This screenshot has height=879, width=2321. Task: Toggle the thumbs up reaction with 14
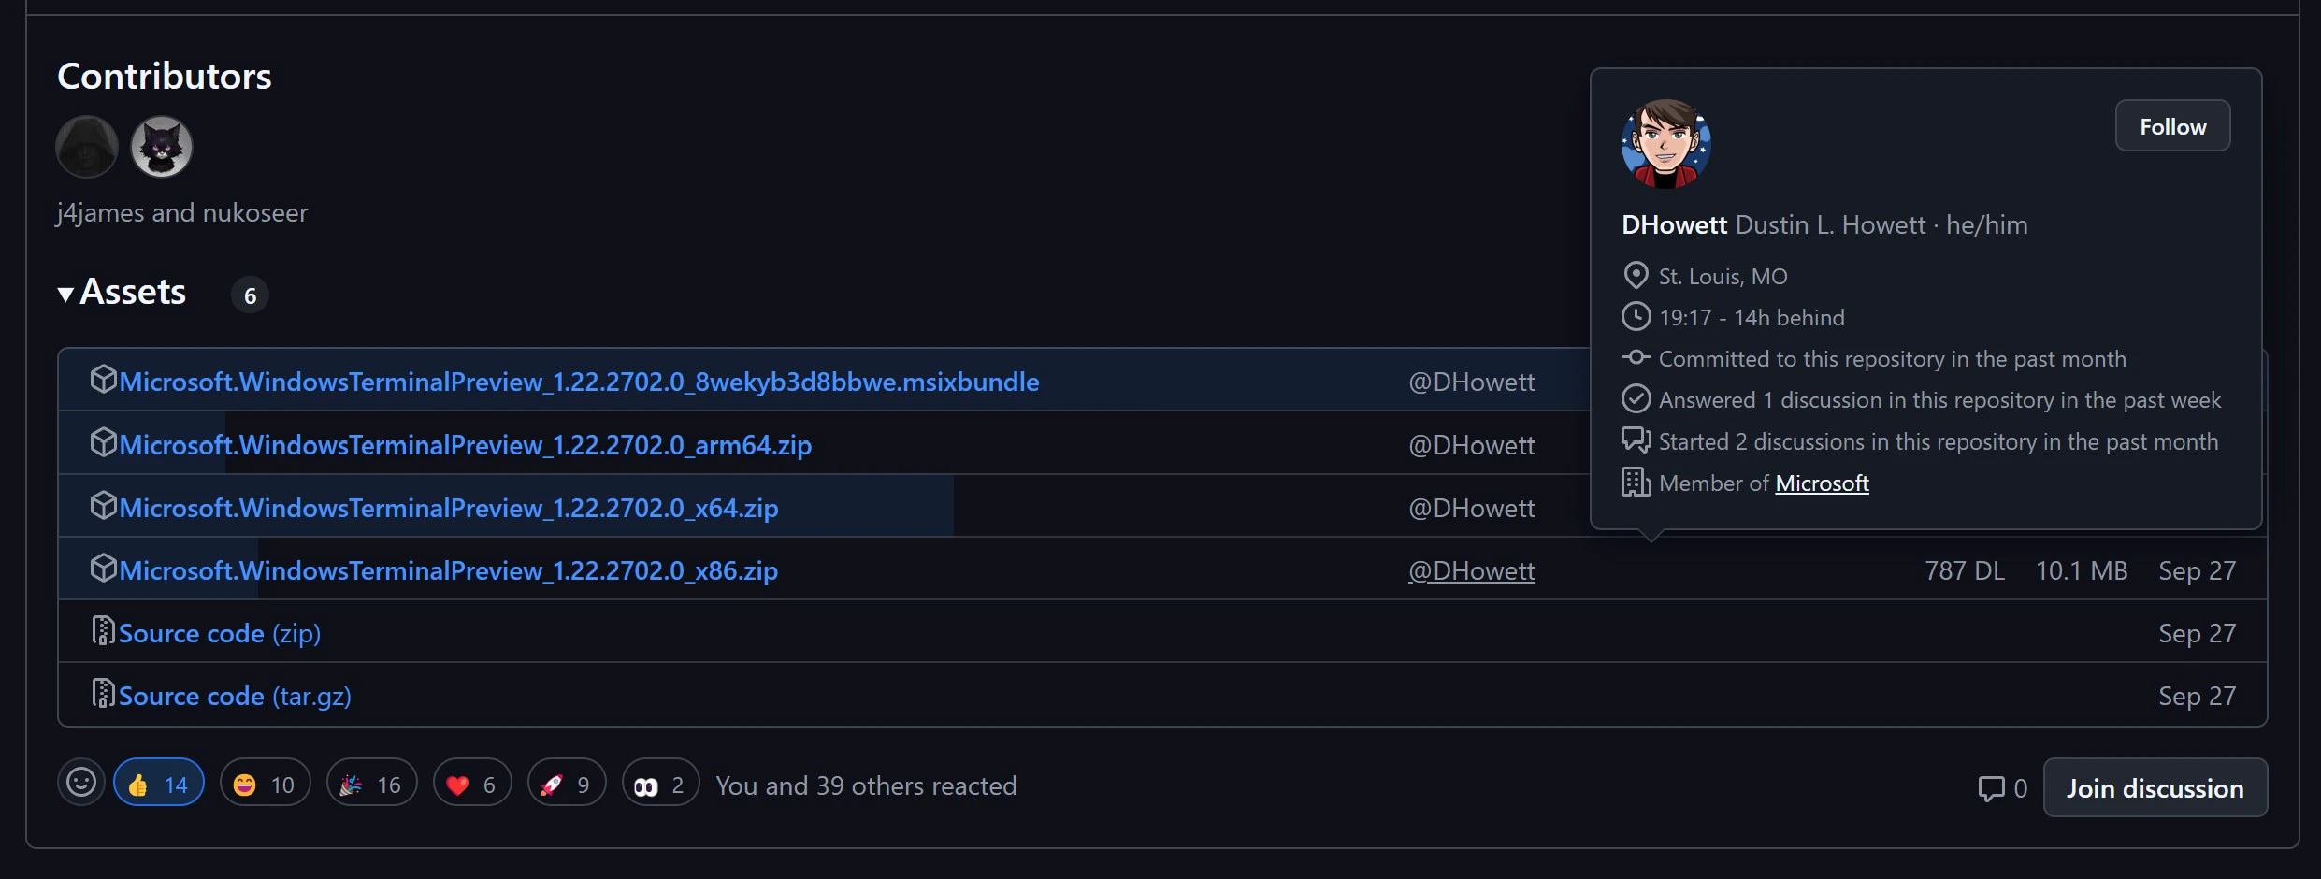159,783
